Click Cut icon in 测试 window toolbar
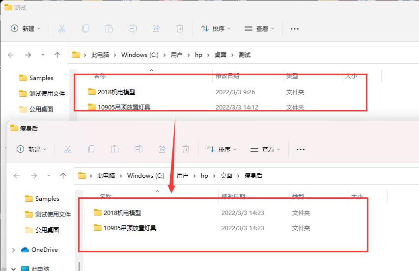 pos(62,28)
